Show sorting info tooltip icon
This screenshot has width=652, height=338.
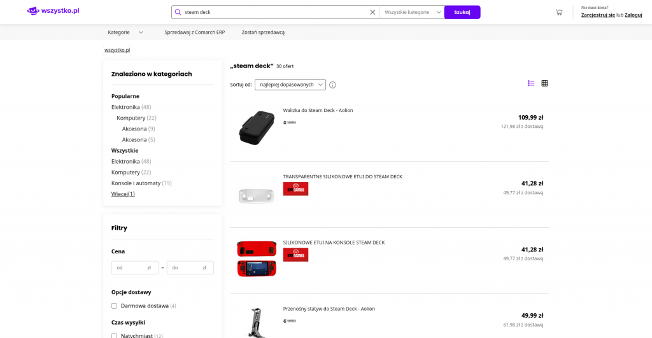point(332,85)
